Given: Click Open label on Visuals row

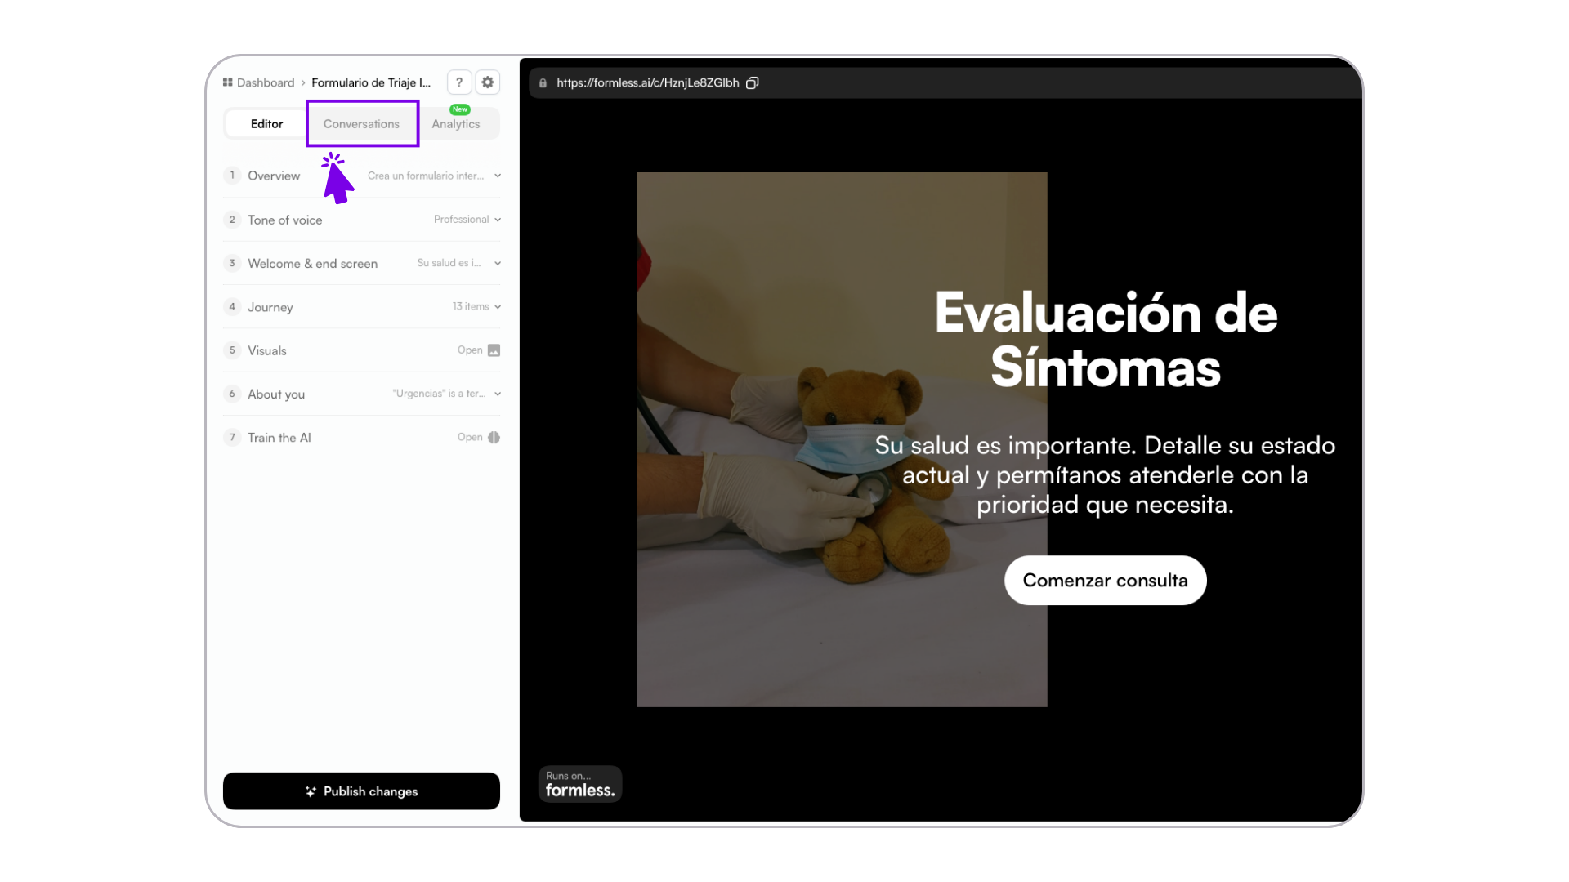Looking at the screenshot, I should 470,350.
